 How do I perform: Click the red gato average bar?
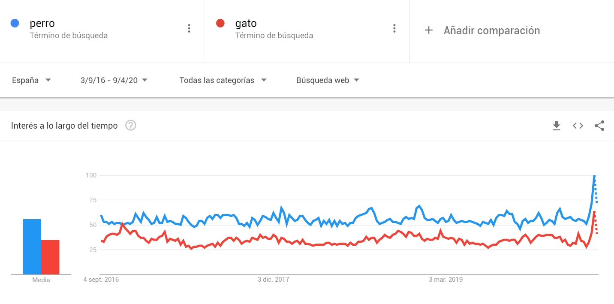click(50, 257)
